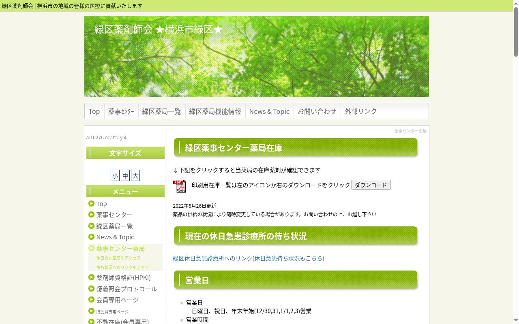
Task: Click the green bullet beside 旧会員専用ページ
Action: pyautogui.click(x=91, y=311)
